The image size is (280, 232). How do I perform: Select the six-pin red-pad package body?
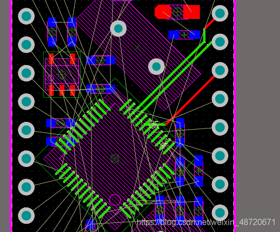tap(62, 74)
